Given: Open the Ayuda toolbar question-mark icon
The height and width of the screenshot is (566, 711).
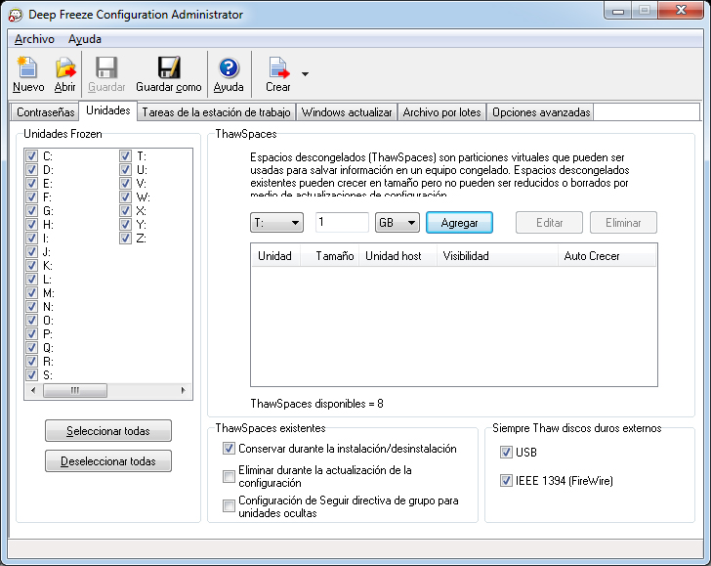Looking at the screenshot, I should pyautogui.click(x=229, y=67).
